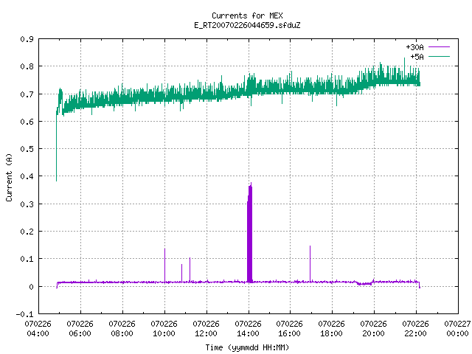Click the purple spike at 10:00
472x354 pixels.
[x=164, y=265]
